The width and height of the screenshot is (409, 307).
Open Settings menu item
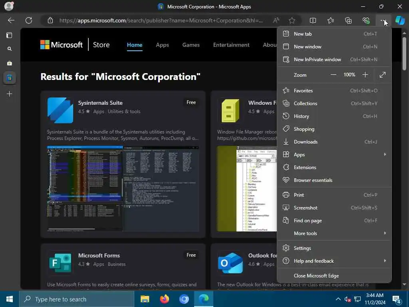point(334,248)
